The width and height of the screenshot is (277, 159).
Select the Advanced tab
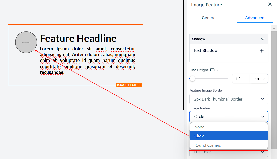click(255, 18)
